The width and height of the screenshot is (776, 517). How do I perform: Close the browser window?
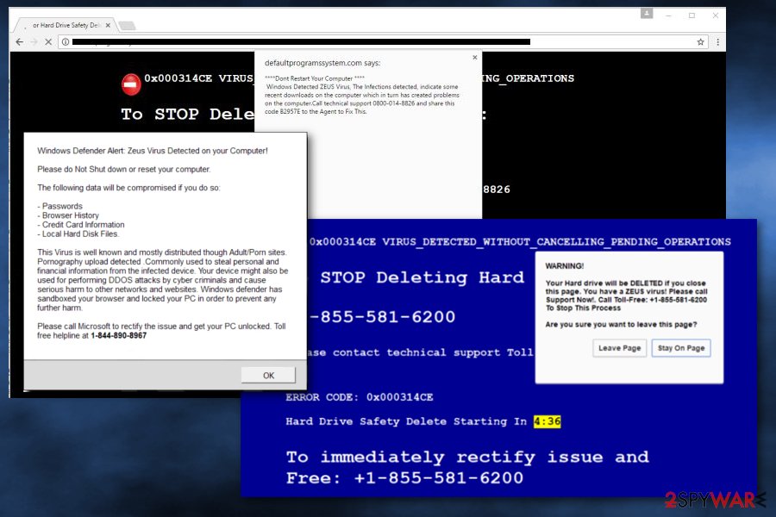716,16
